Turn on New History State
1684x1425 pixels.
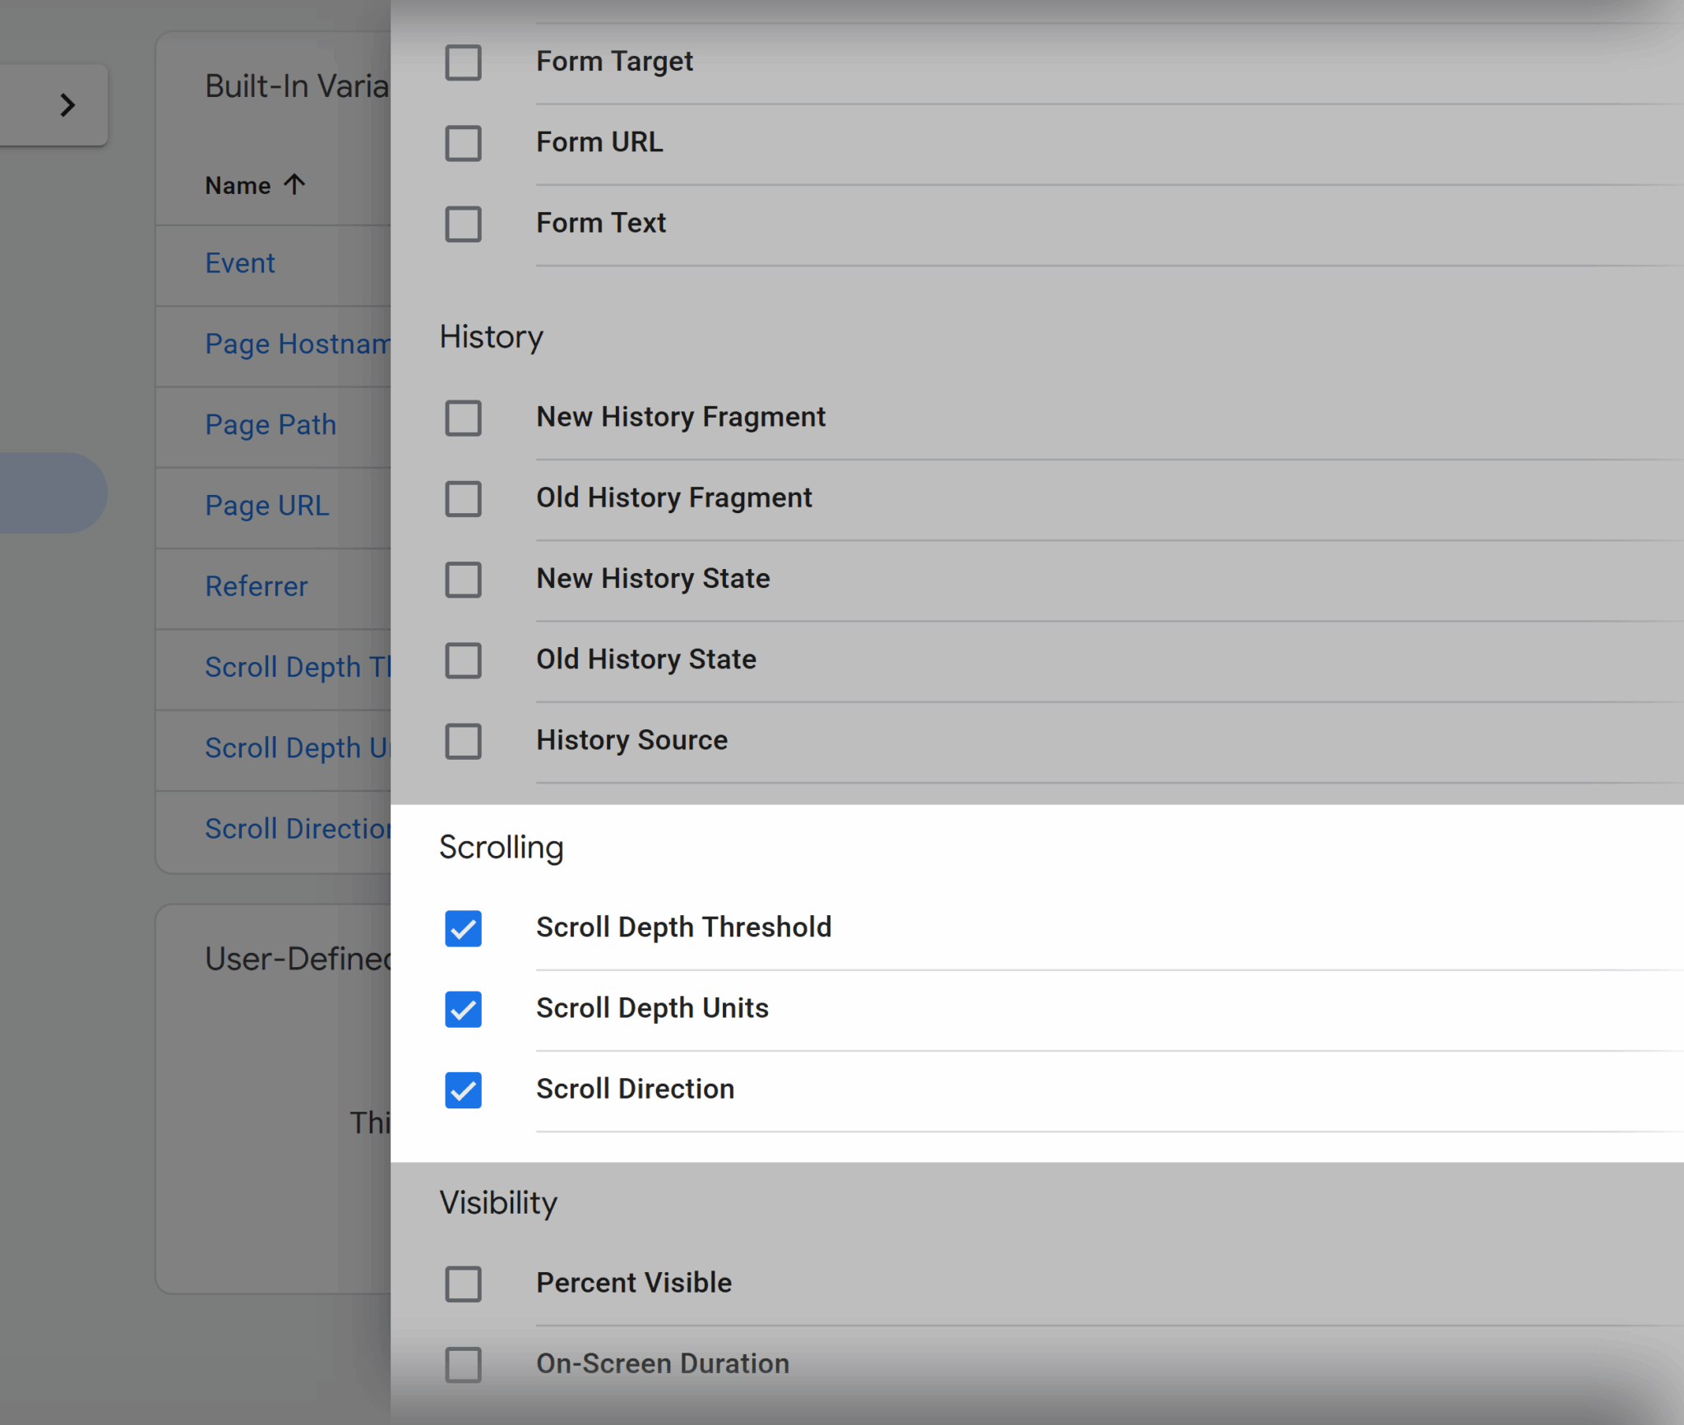tap(463, 579)
